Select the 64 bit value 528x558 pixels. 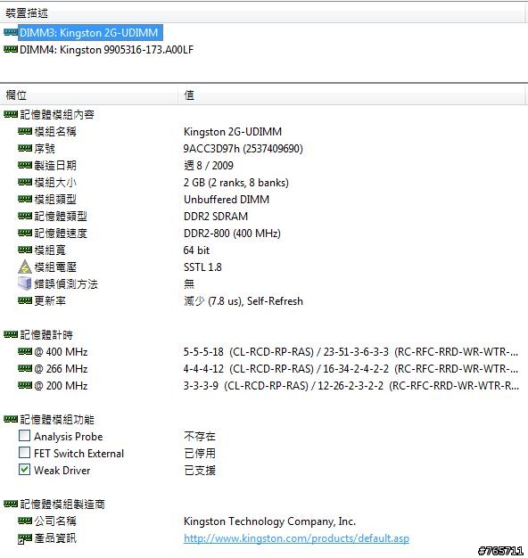click(196, 250)
